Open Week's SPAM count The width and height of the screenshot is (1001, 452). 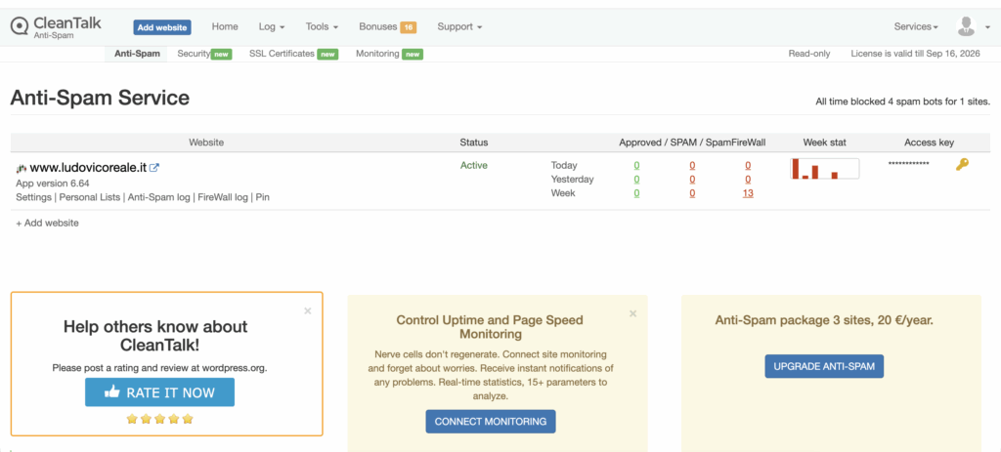click(x=692, y=193)
